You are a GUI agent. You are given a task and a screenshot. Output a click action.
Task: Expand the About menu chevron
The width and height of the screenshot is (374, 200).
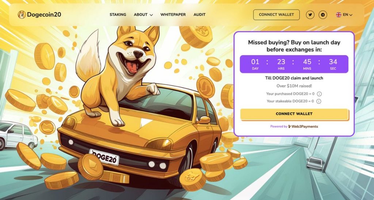tap(151, 15)
